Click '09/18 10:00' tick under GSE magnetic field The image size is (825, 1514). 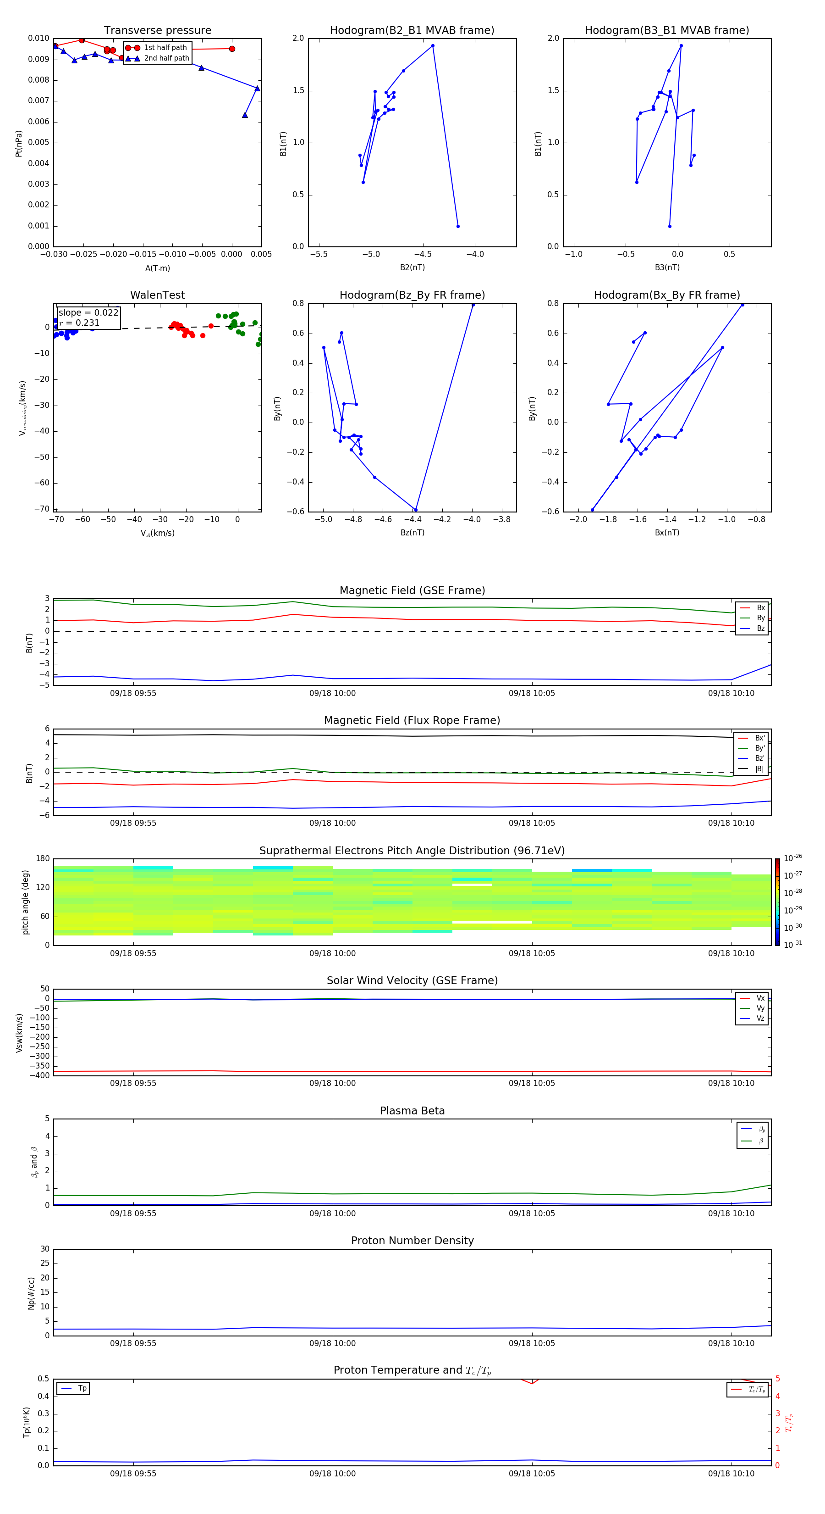332,694
